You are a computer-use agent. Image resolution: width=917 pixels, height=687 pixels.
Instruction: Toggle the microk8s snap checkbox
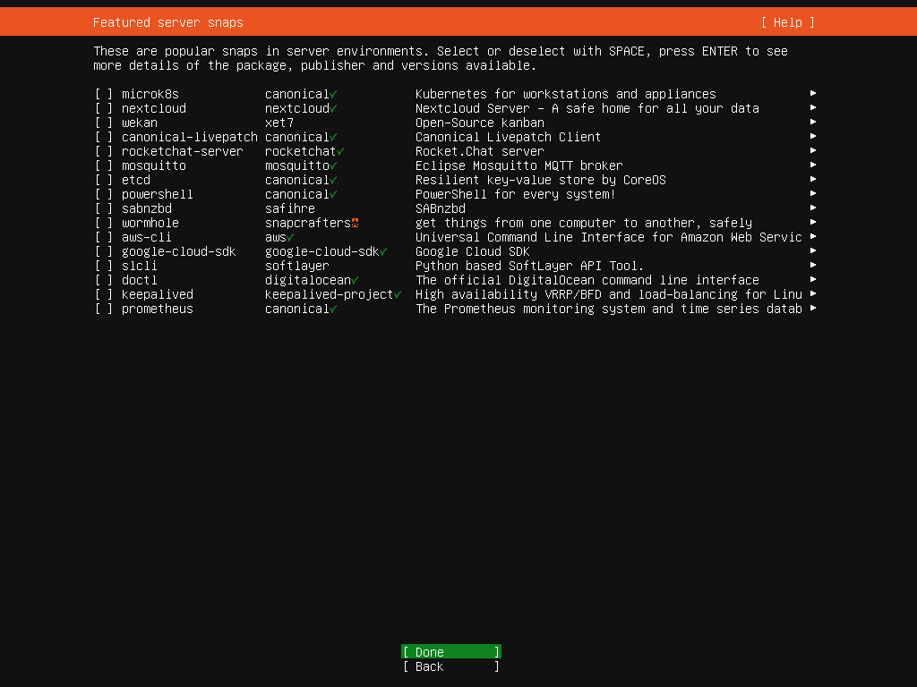[x=104, y=94]
